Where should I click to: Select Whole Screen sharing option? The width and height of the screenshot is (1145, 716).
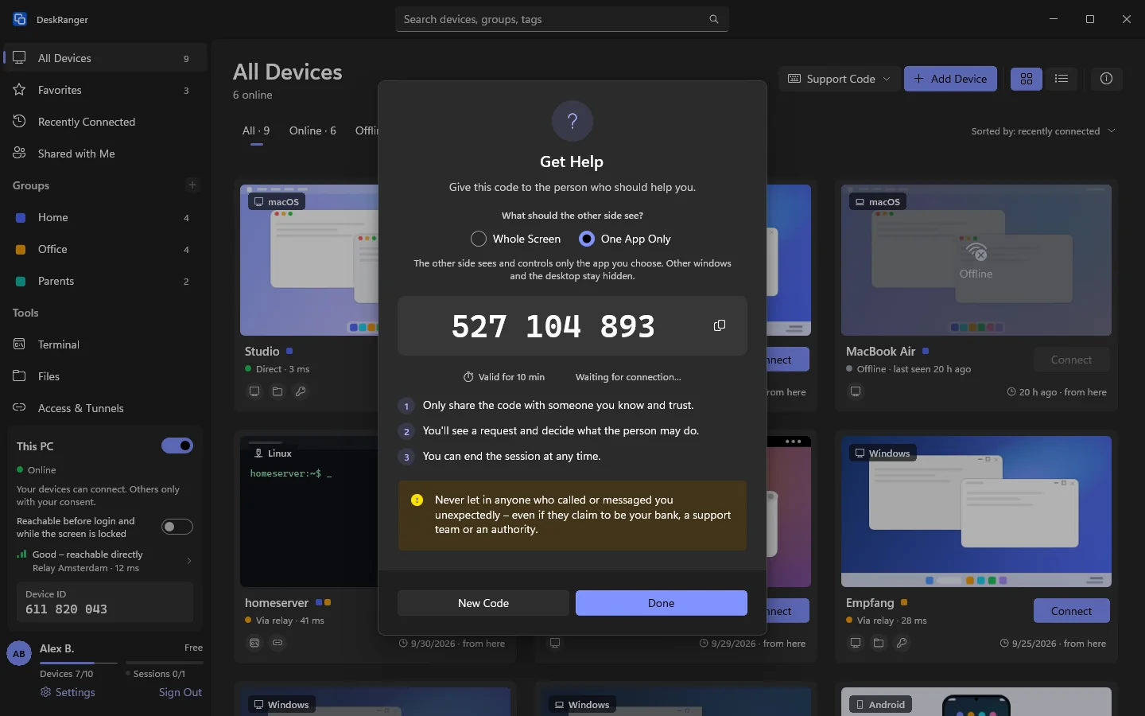(x=515, y=239)
